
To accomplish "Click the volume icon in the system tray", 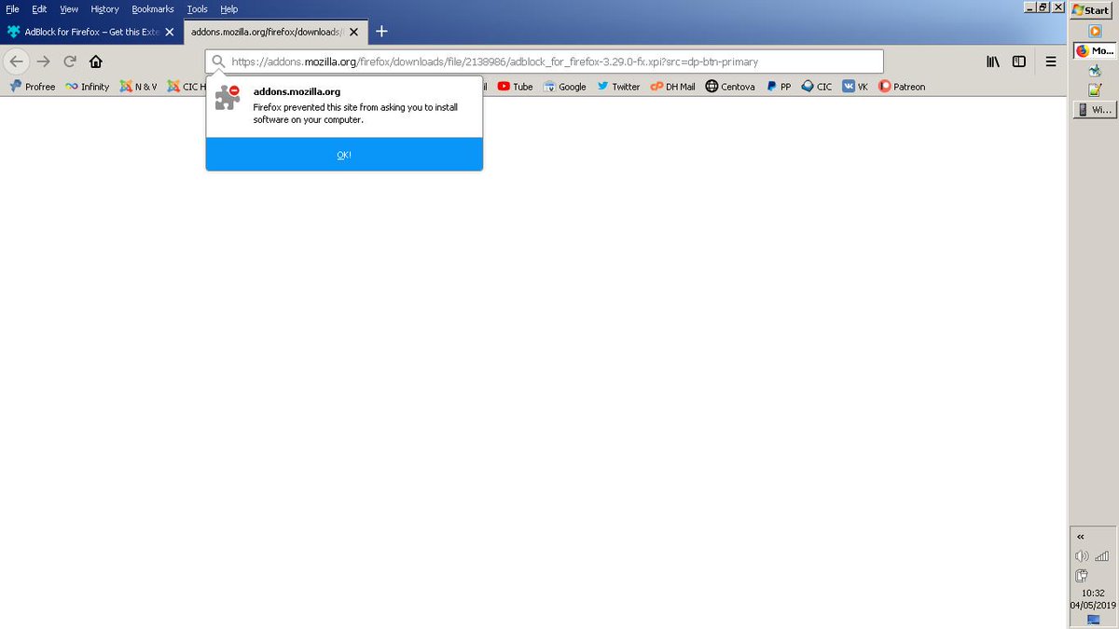I will point(1080,555).
